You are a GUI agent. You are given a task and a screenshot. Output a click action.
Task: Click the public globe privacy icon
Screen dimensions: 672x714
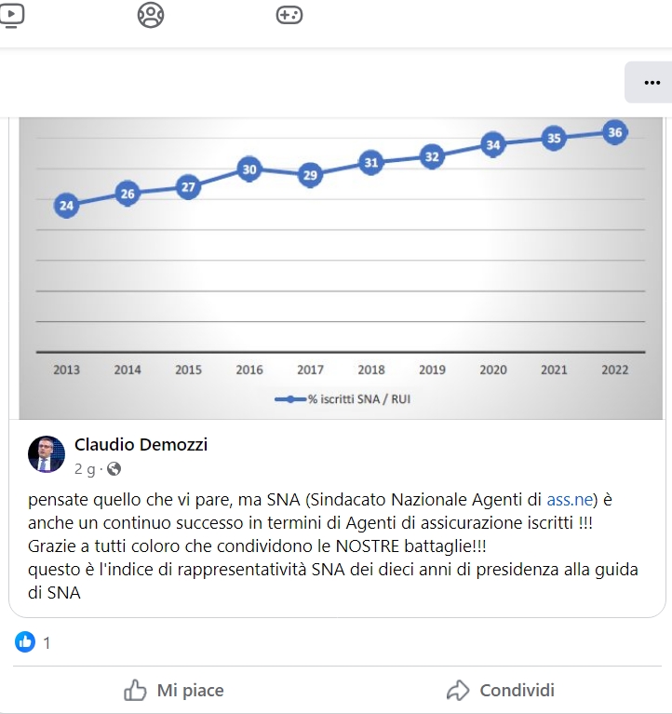[x=114, y=468]
